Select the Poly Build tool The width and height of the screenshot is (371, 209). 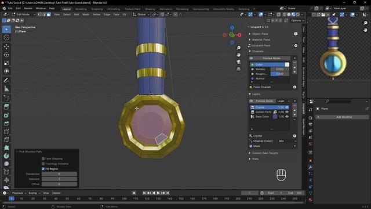point(6,148)
